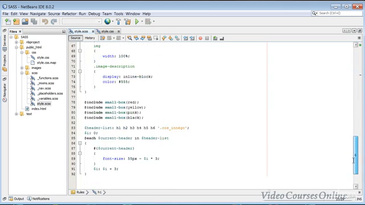This screenshot has height=205, width=365.
Task: Open the Refactor menu
Action: click(69, 14)
